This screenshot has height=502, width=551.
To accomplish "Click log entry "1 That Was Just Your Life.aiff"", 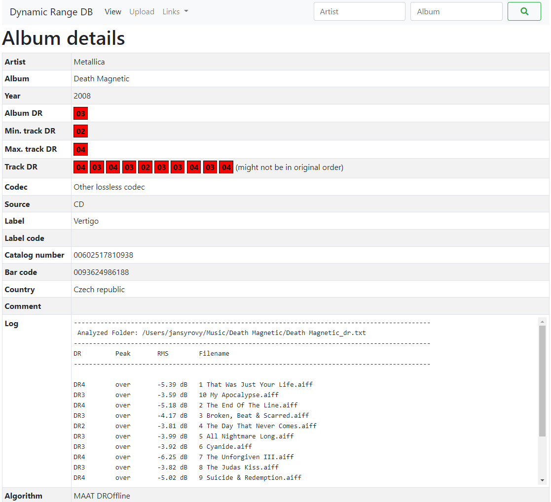I will point(256,385).
